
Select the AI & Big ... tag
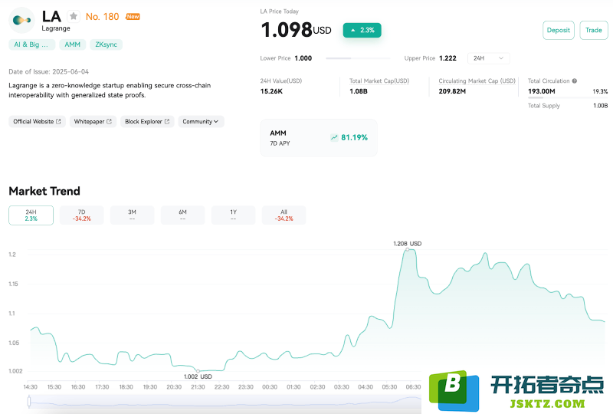[31, 44]
